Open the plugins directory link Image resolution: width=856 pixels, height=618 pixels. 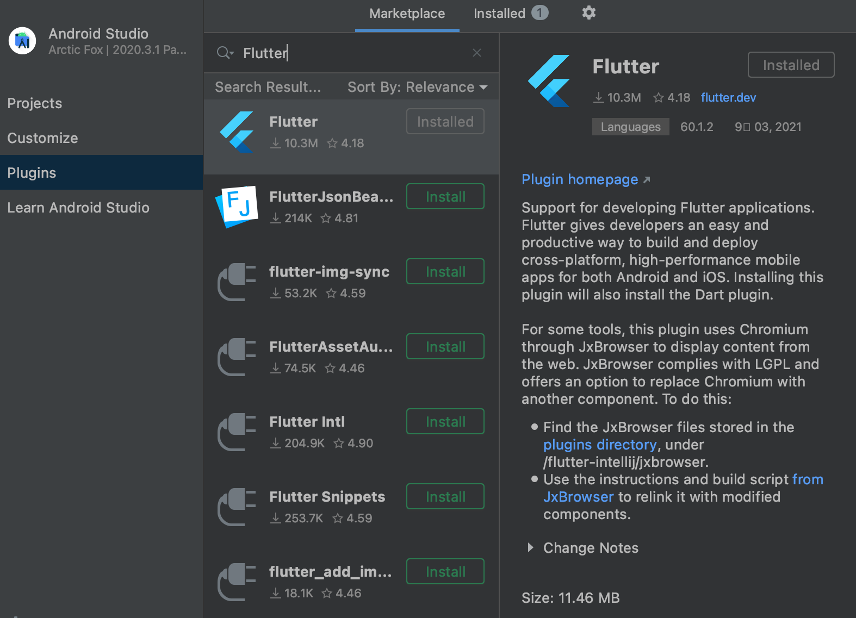click(600, 445)
